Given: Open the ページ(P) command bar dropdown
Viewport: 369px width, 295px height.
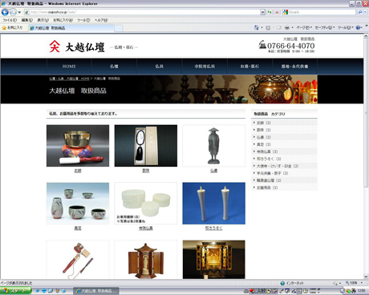Looking at the screenshot, I should coord(304,27).
